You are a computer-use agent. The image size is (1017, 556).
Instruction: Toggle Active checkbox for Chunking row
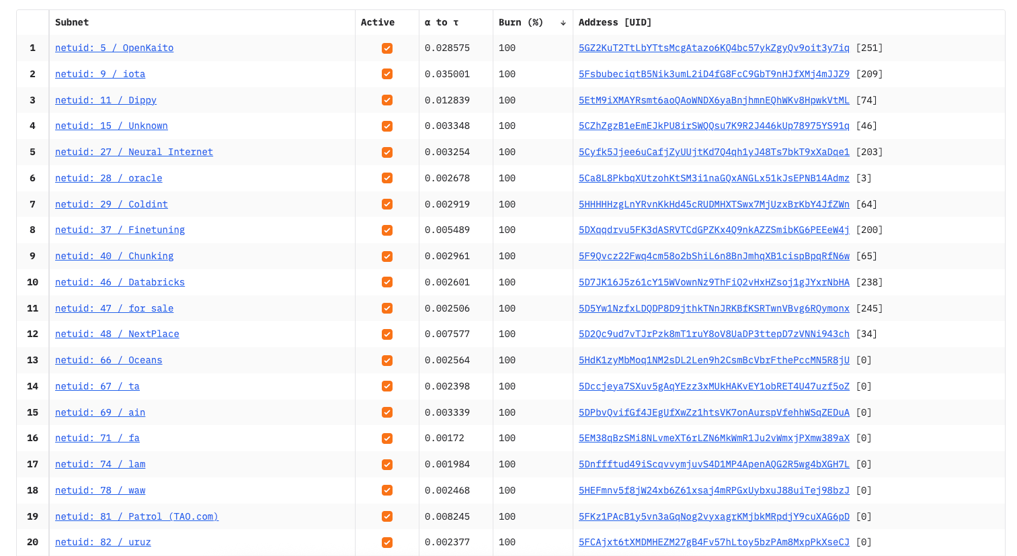pos(387,257)
